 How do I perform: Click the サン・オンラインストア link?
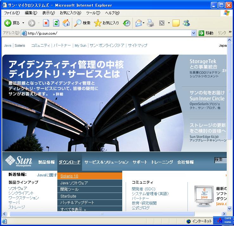tap(107, 45)
